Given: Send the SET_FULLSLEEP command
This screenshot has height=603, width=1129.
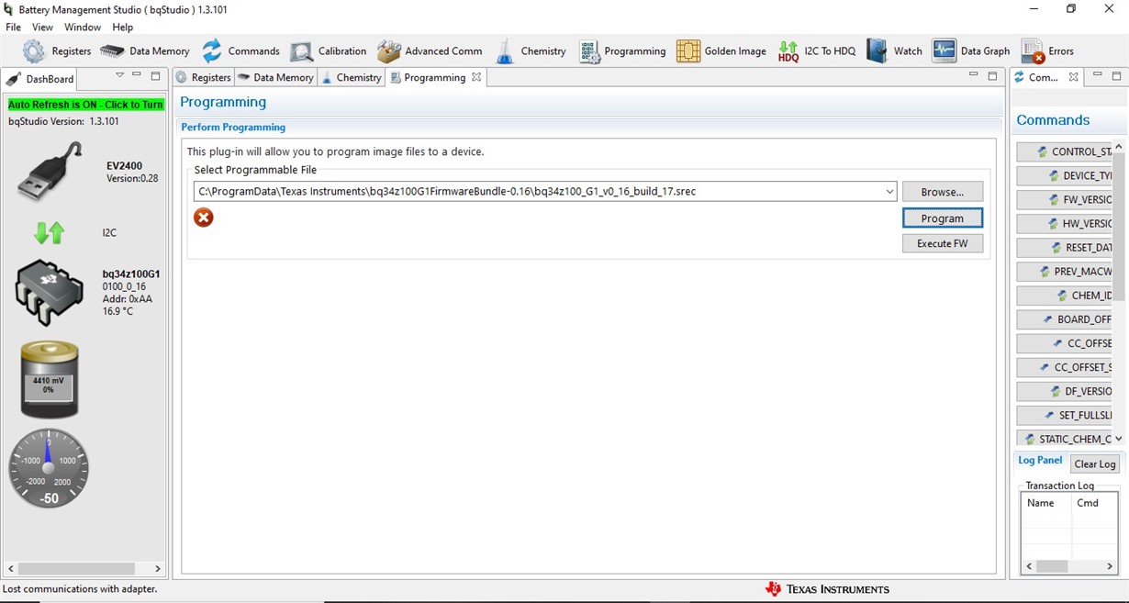Looking at the screenshot, I should (1064, 415).
